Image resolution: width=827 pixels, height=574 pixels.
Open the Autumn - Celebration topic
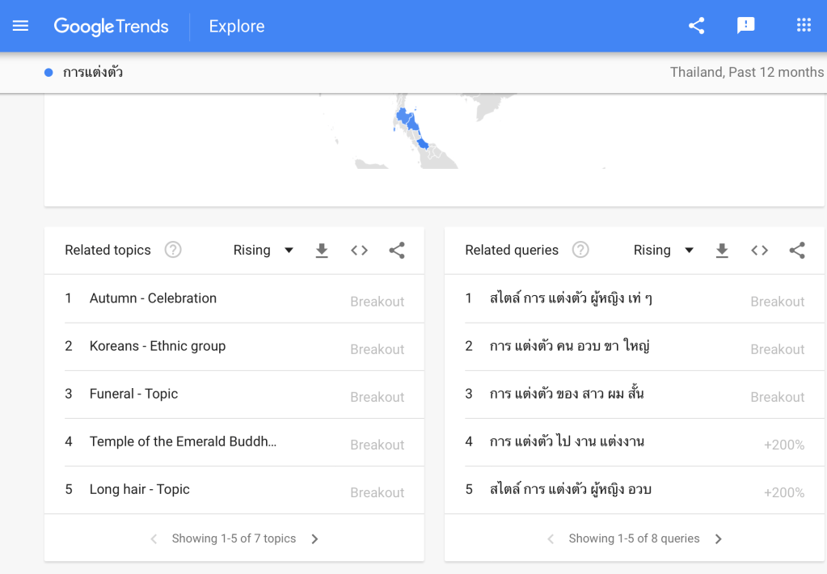coord(153,298)
